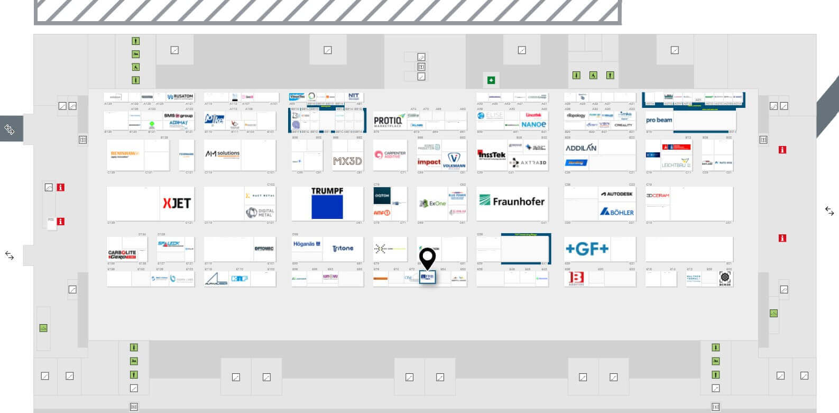Open the Digital Metal booth
Viewport: 839px width, 413px height.
[x=260, y=212]
